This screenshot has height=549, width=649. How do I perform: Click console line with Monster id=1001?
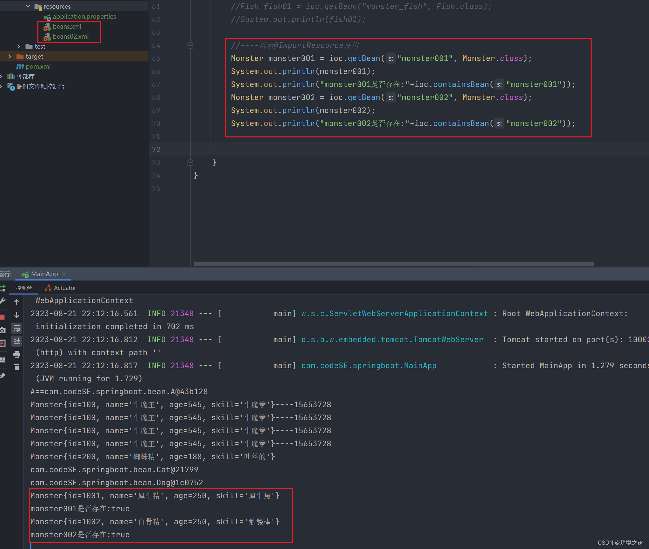pos(155,496)
